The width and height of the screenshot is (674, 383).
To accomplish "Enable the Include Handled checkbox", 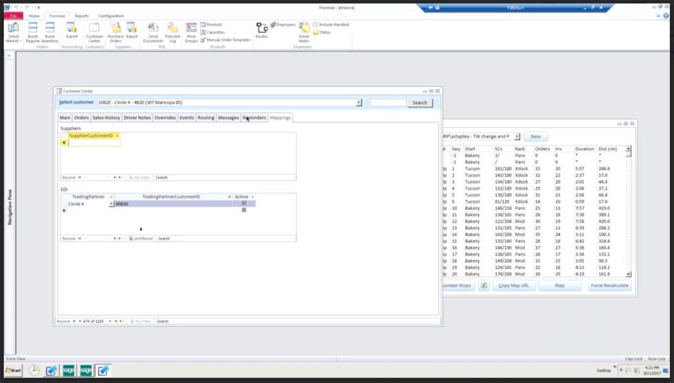I will [x=316, y=25].
